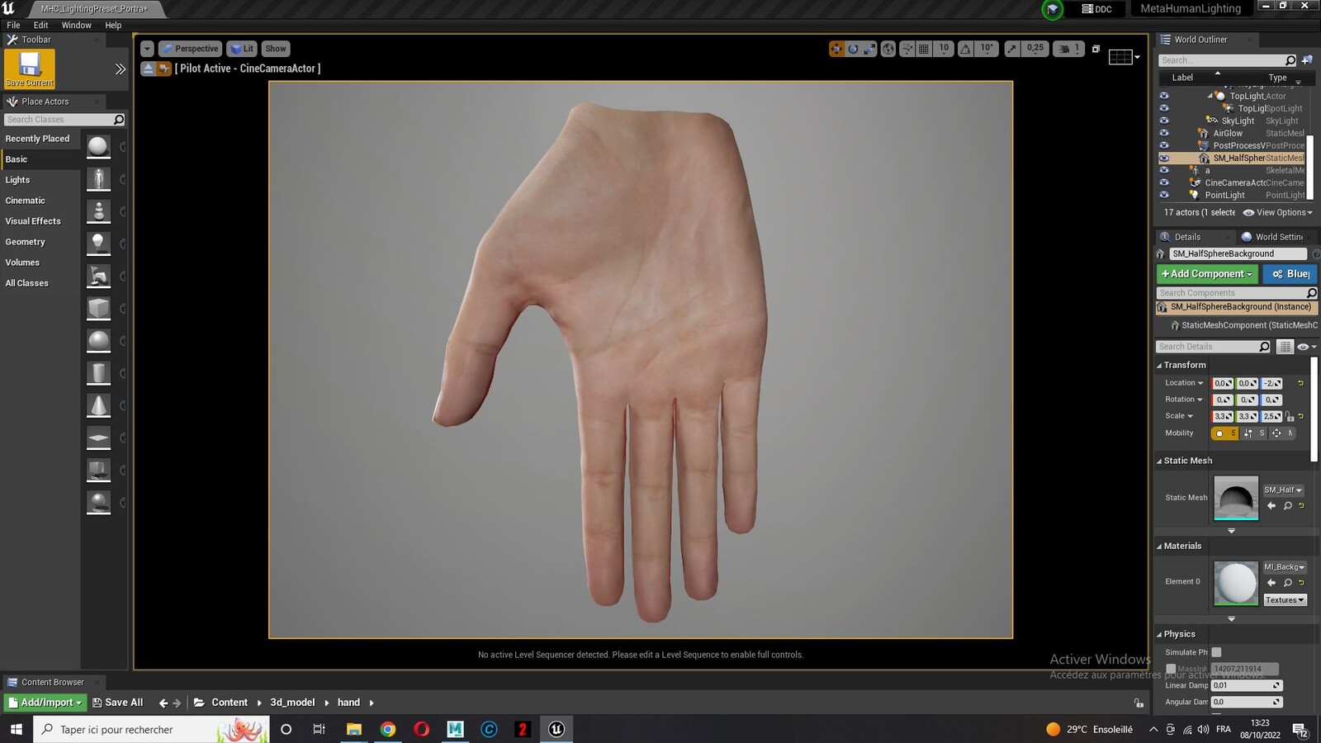
Task: Toggle visibility of PointLight actor
Action: (x=1164, y=195)
